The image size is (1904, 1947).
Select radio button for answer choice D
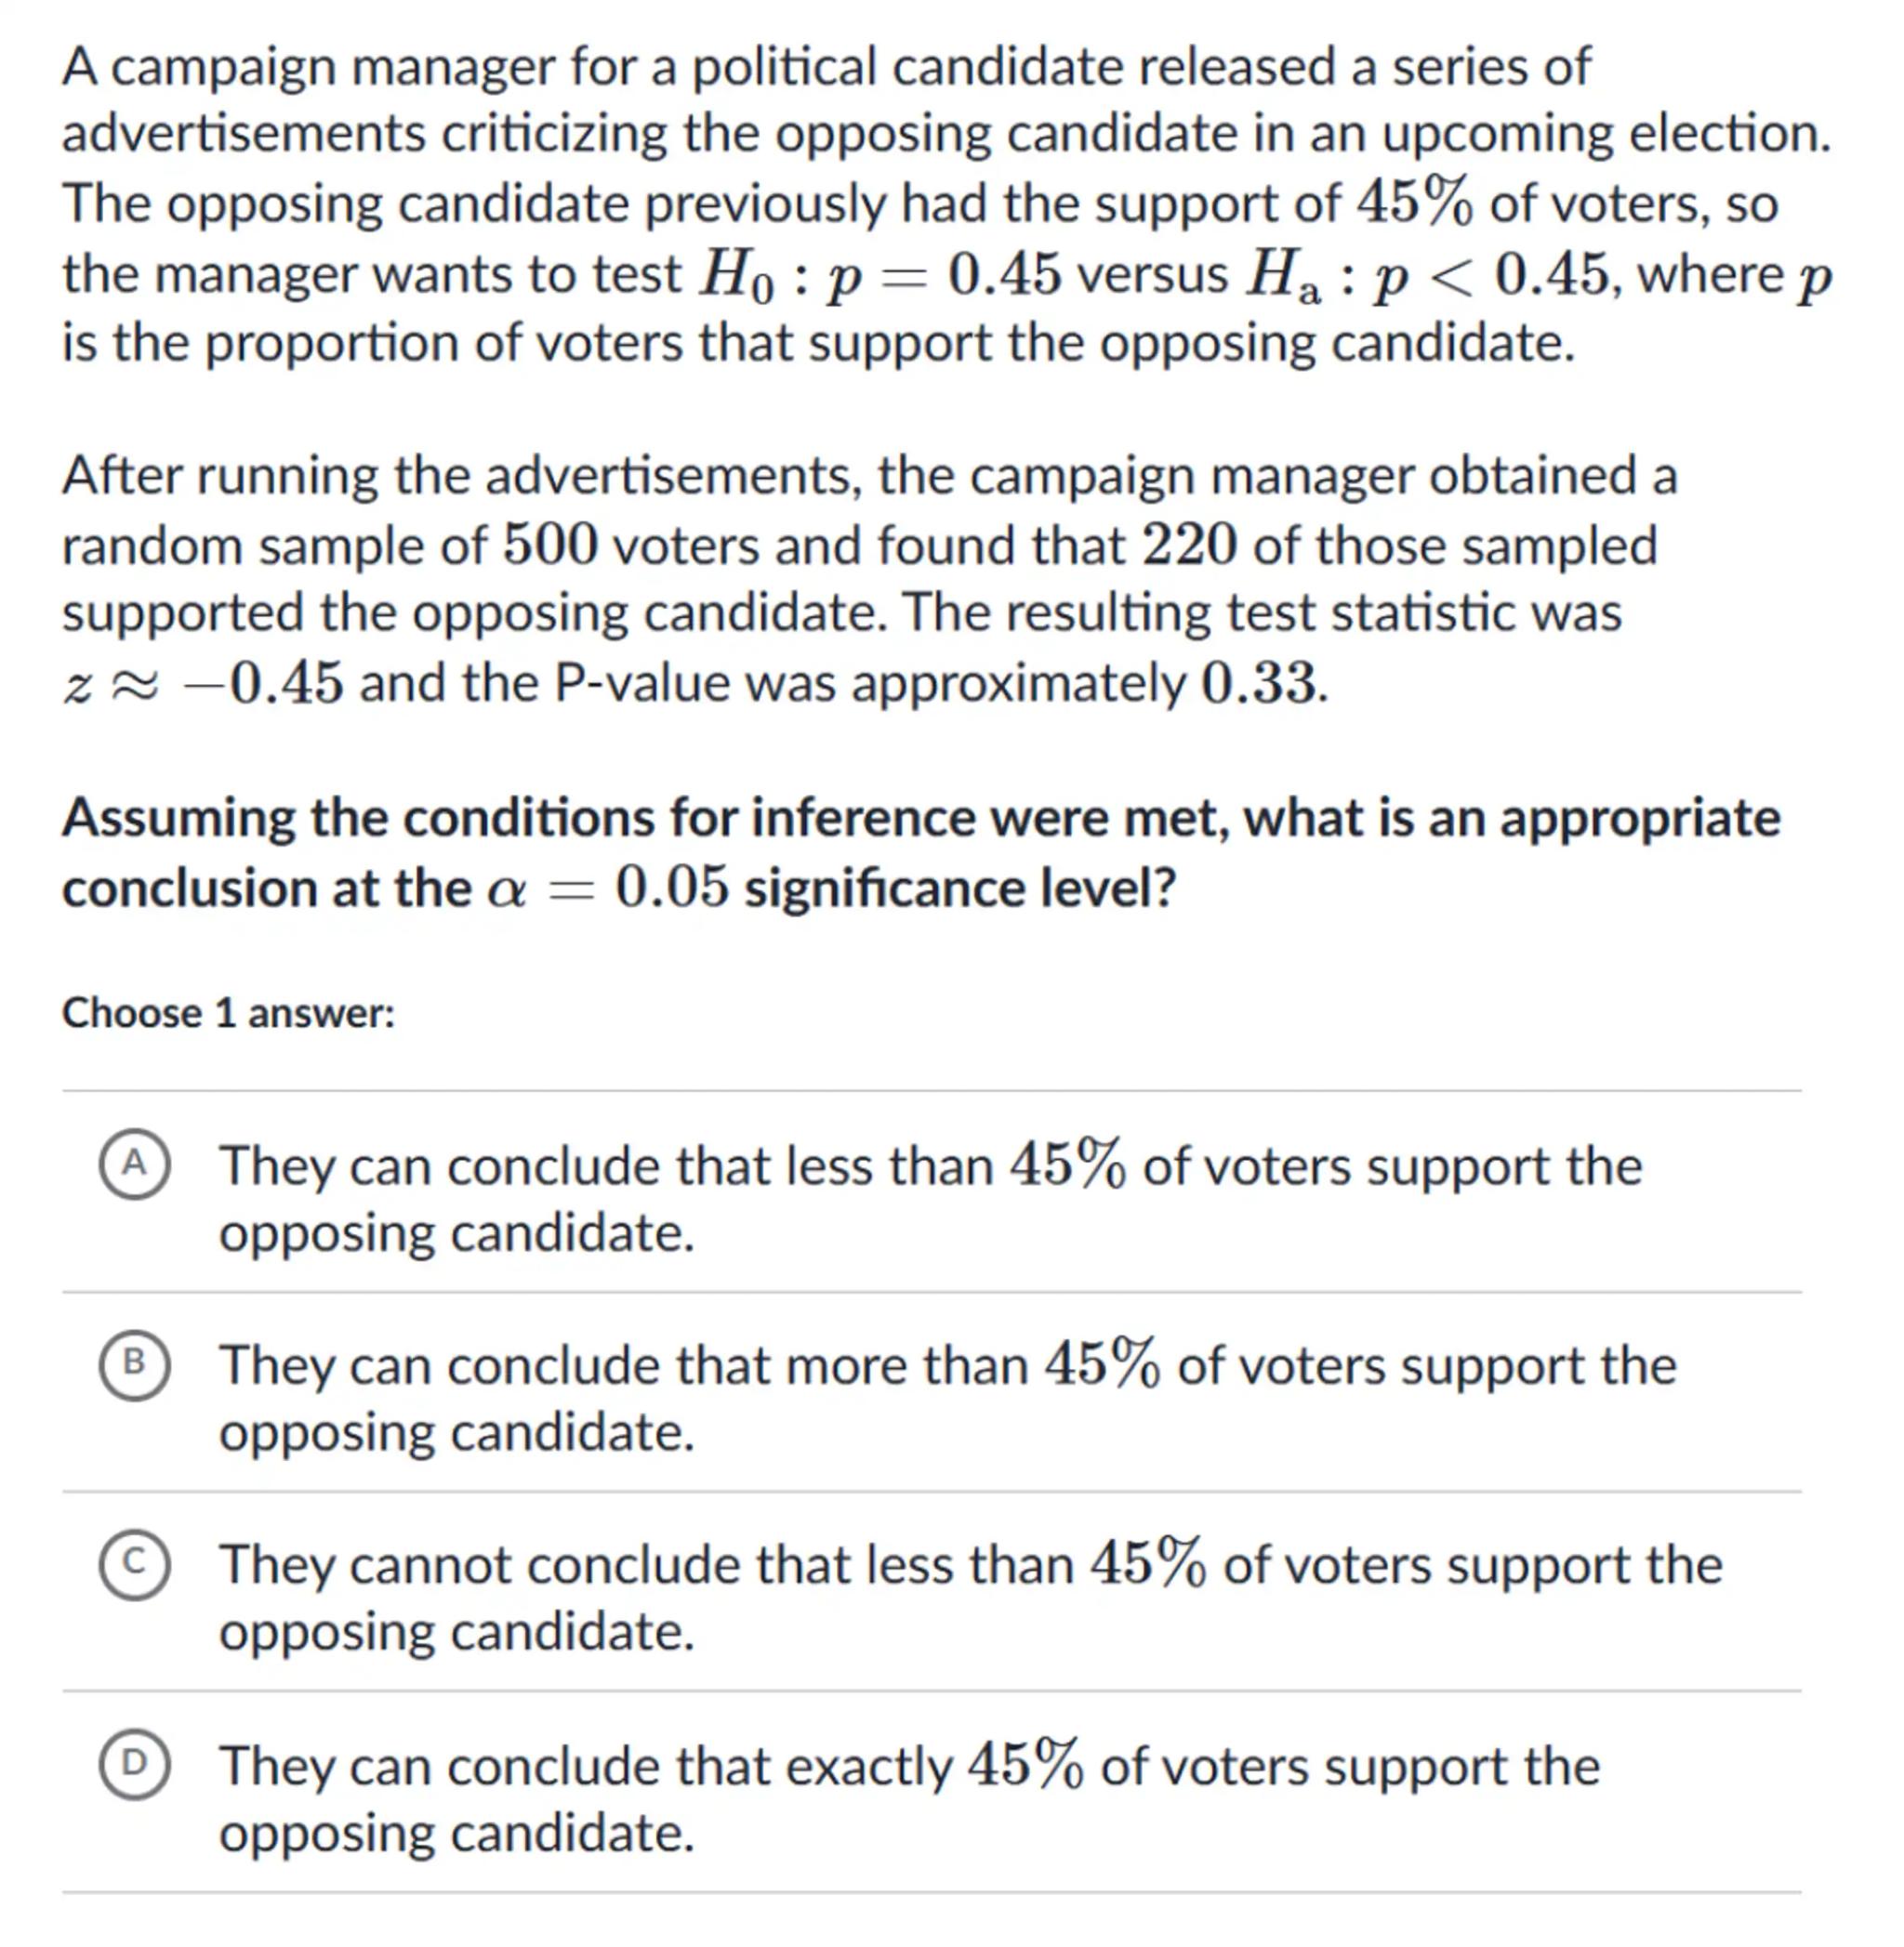point(134,1764)
